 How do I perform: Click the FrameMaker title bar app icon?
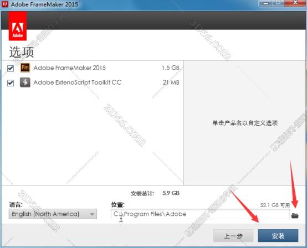5,4
